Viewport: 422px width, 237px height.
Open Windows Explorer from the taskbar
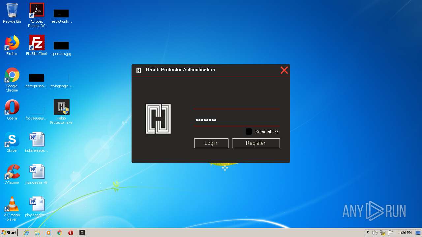(37, 233)
